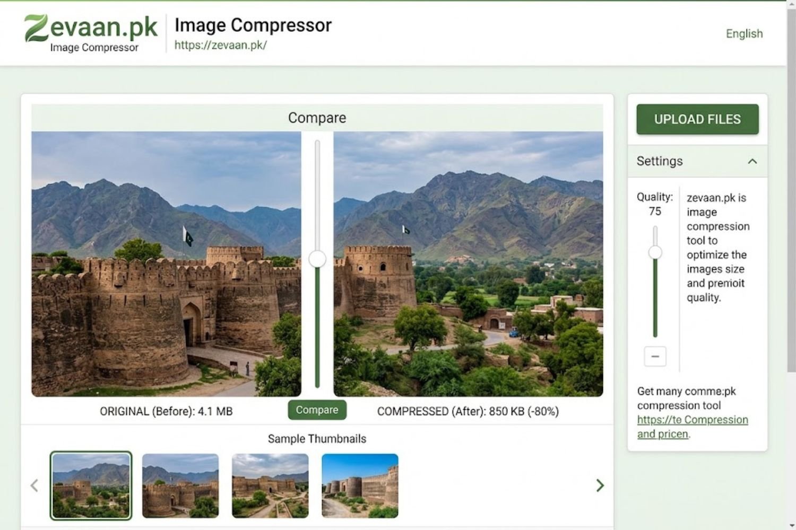Click the green Compare button
Viewport: 796px width, 530px height.
[x=317, y=410]
